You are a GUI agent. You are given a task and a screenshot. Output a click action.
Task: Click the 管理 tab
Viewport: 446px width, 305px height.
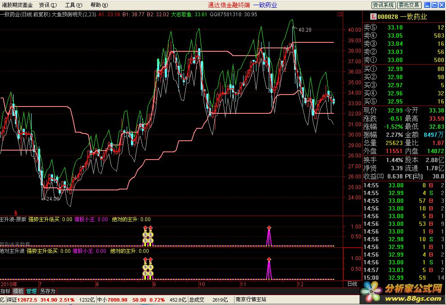[x=31, y=291]
